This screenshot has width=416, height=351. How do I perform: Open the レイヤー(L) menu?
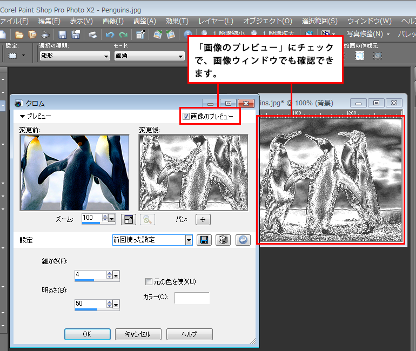[216, 21]
